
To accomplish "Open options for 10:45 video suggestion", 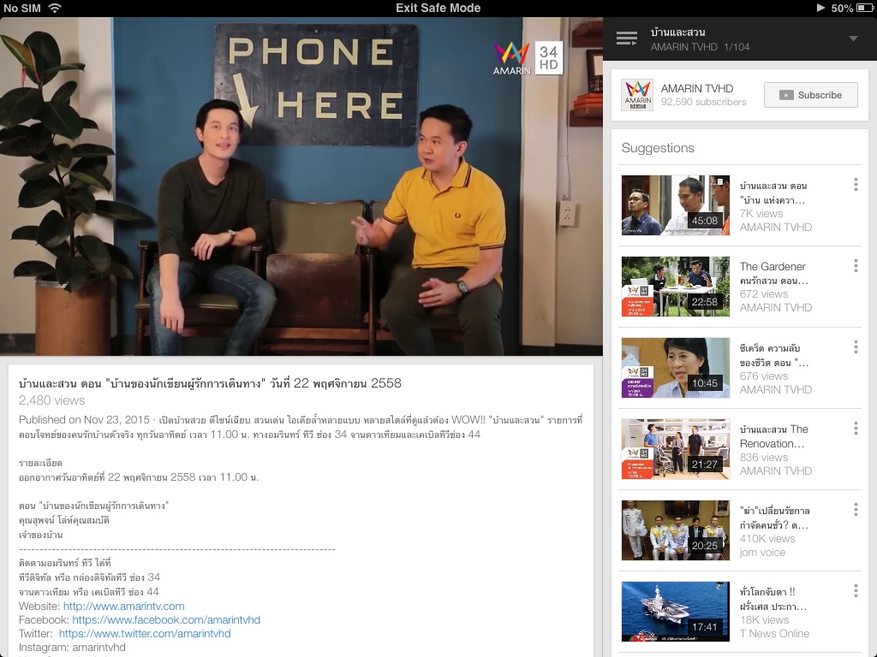I will [856, 347].
